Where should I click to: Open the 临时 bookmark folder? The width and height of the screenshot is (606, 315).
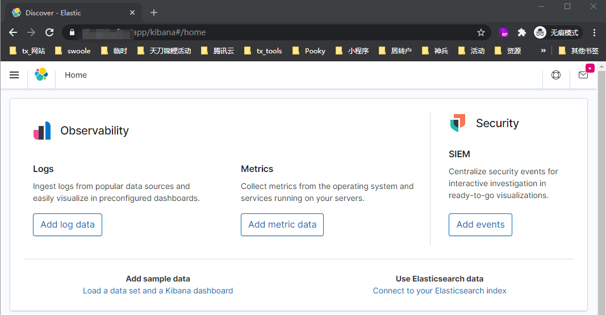tap(114, 51)
